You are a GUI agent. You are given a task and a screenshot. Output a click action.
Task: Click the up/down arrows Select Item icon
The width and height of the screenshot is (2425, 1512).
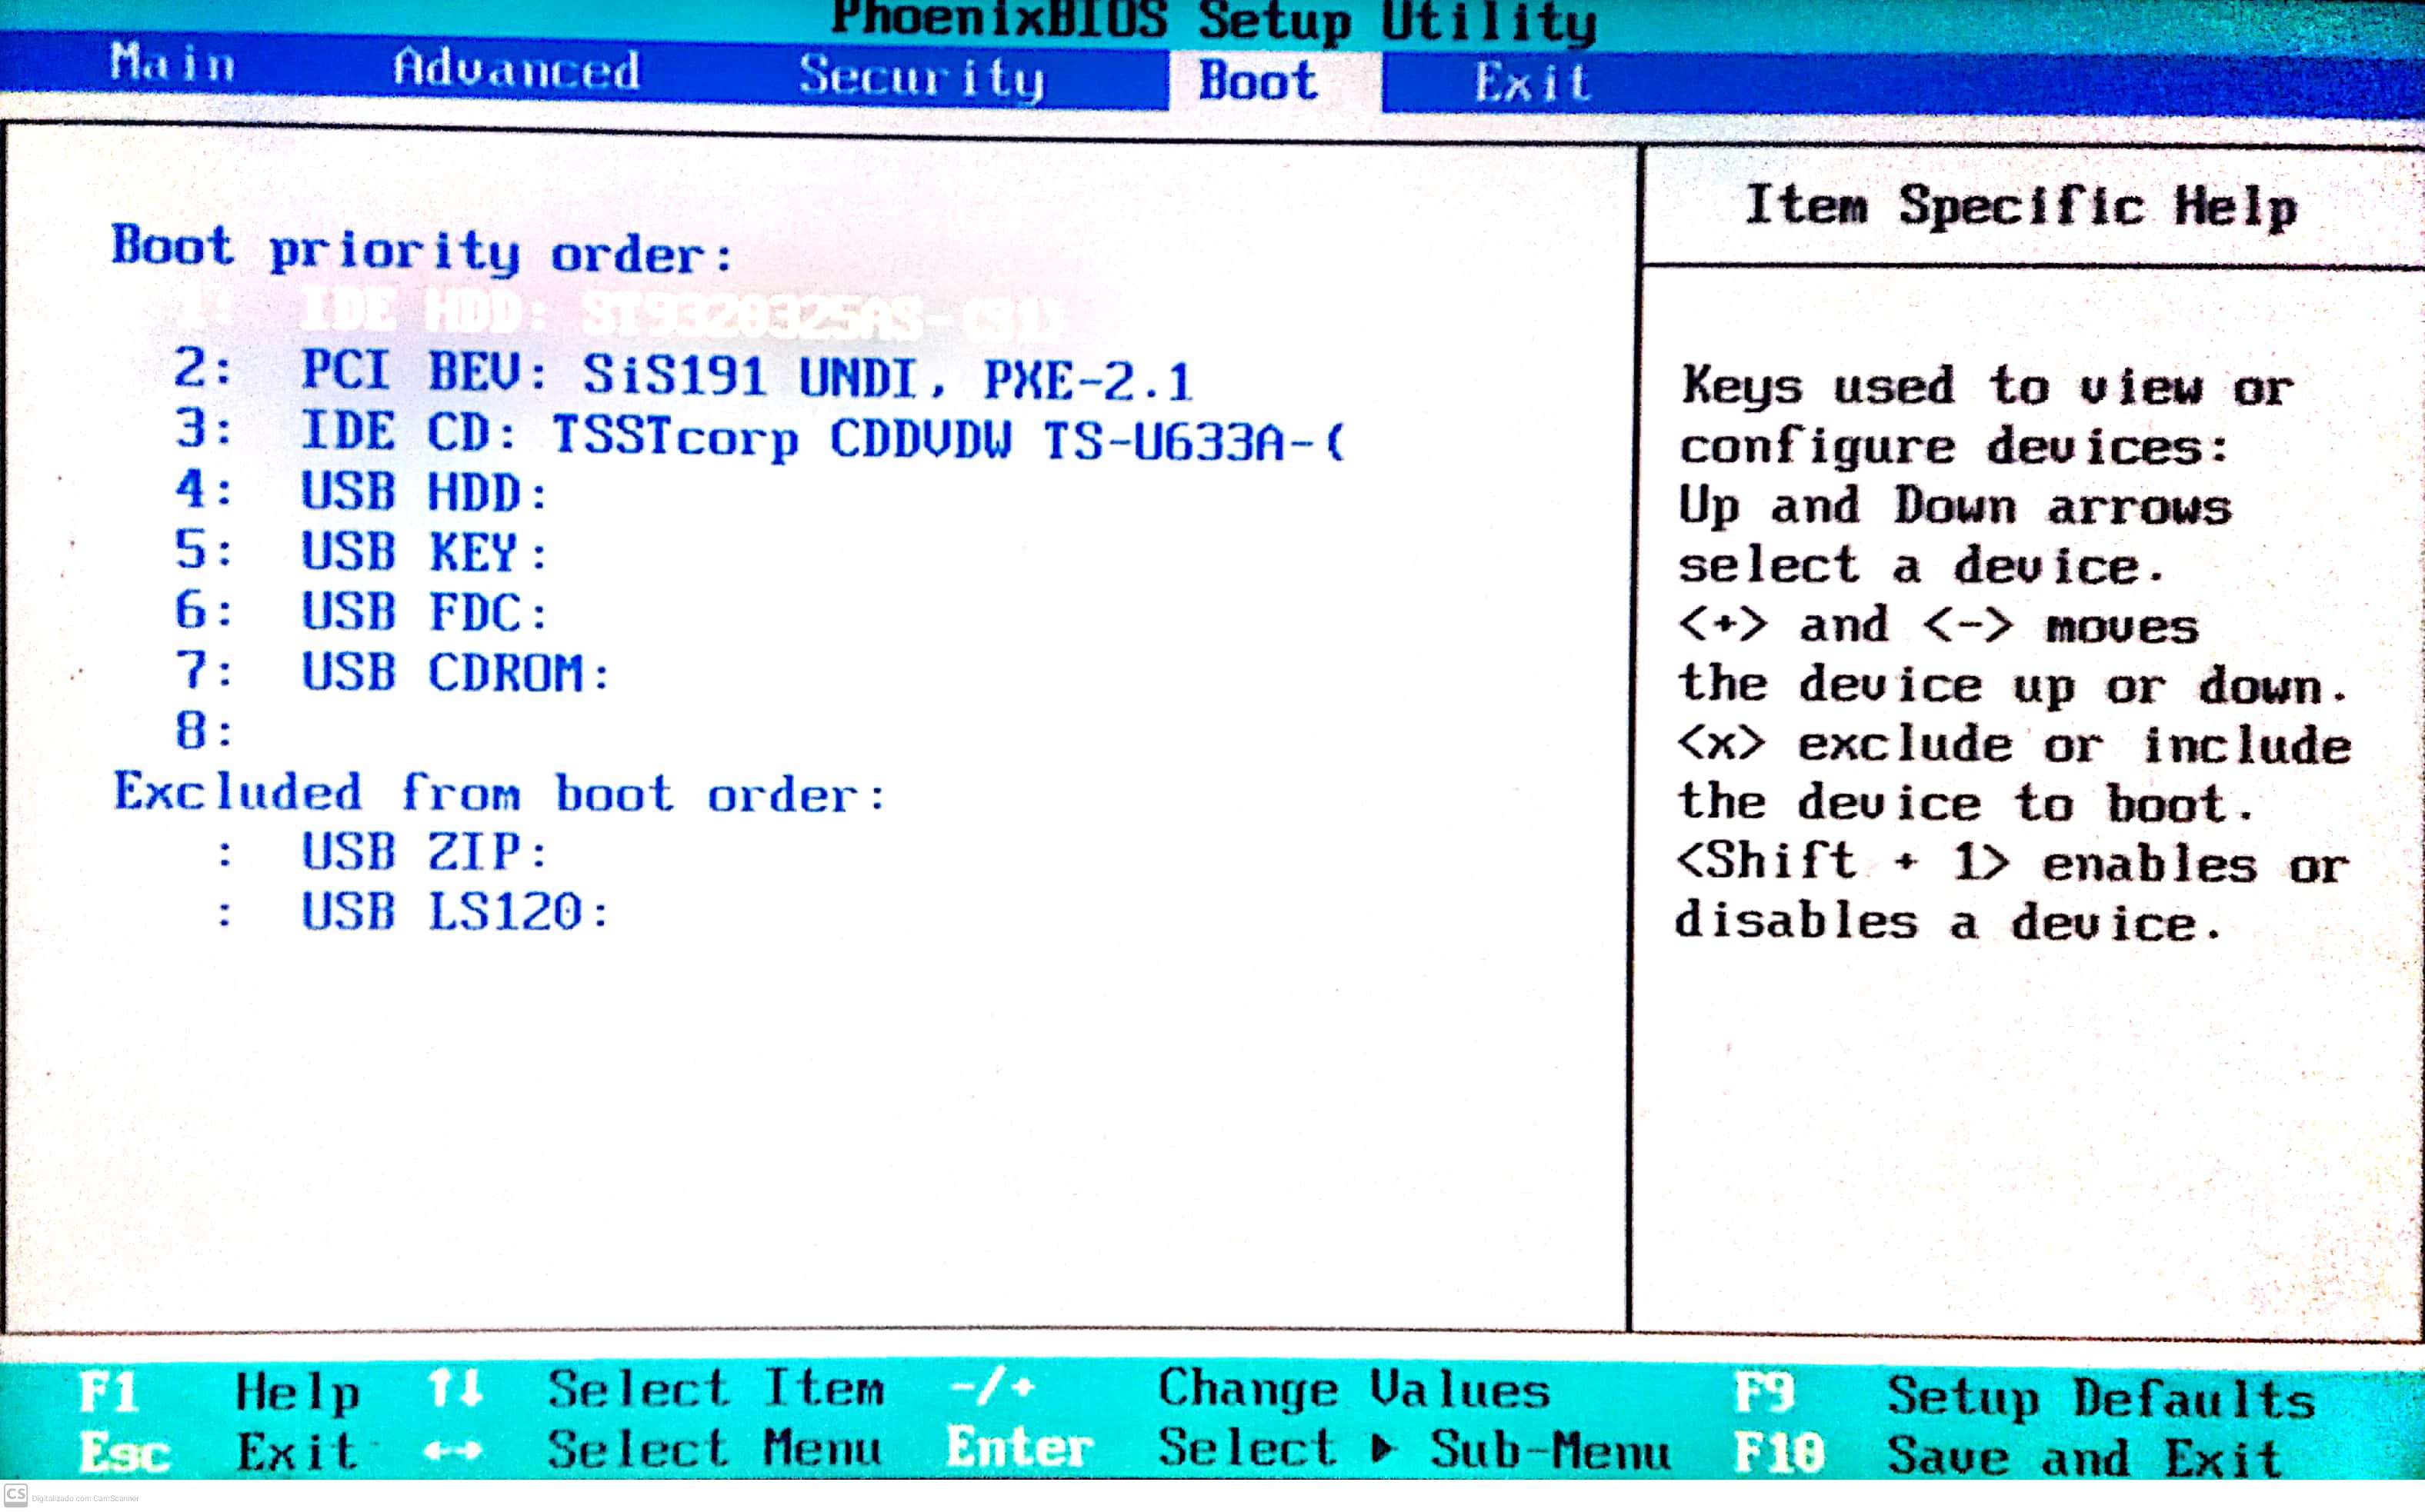tap(455, 1388)
